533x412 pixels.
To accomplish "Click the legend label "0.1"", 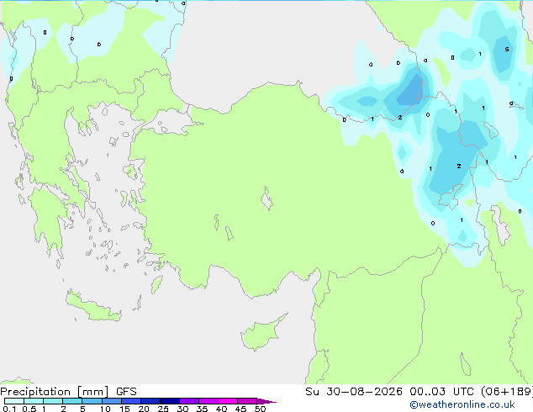I will point(9,409).
